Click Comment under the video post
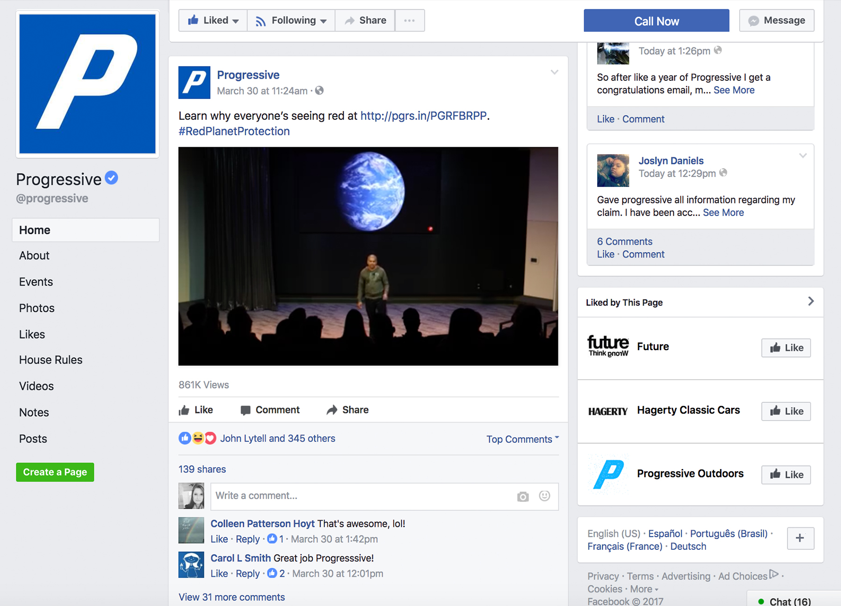Viewport: 841px width, 606px height. [270, 410]
